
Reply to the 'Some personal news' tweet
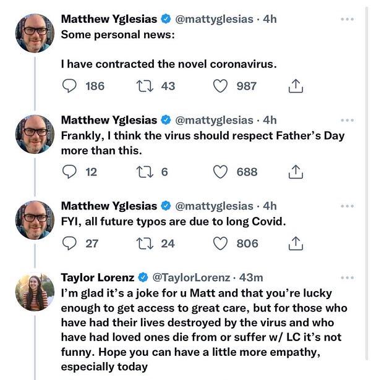(x=70, y=87)
